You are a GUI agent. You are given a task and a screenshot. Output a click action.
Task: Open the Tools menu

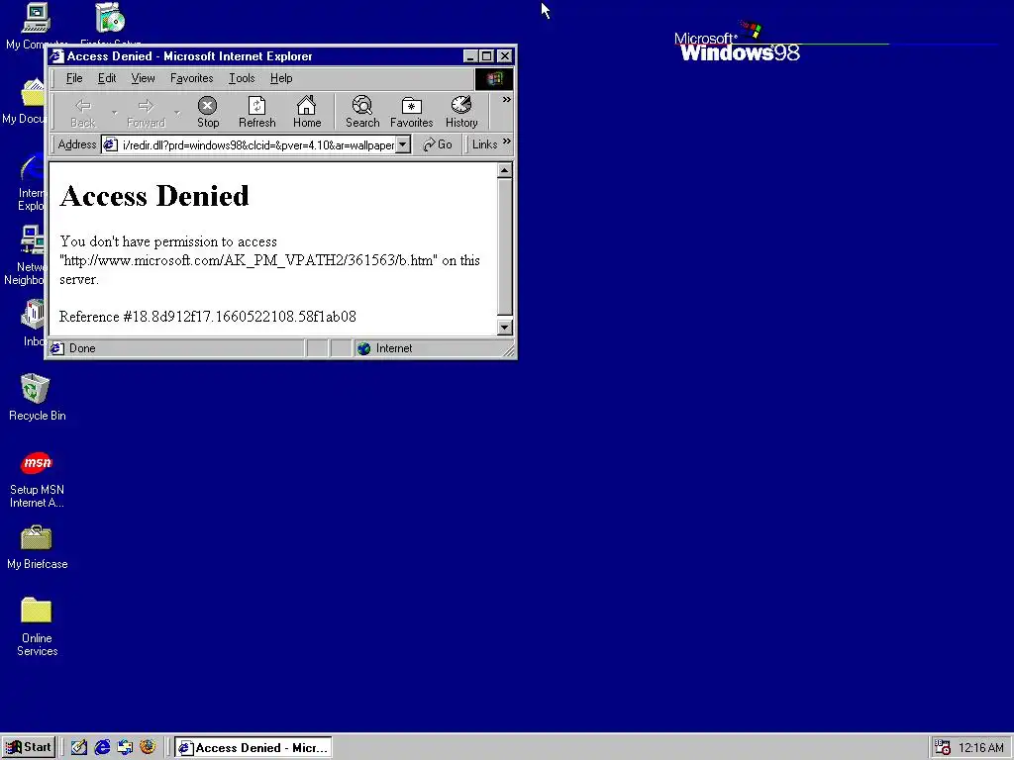point(242,78)
